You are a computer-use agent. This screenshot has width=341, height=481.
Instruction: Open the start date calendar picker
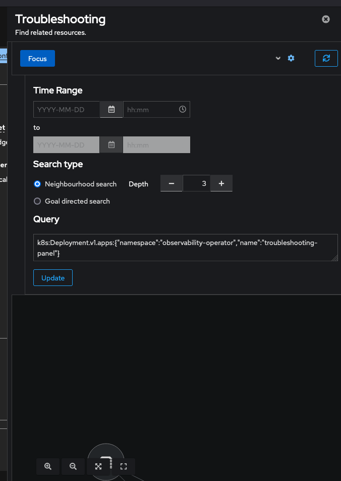pos(111,110)
